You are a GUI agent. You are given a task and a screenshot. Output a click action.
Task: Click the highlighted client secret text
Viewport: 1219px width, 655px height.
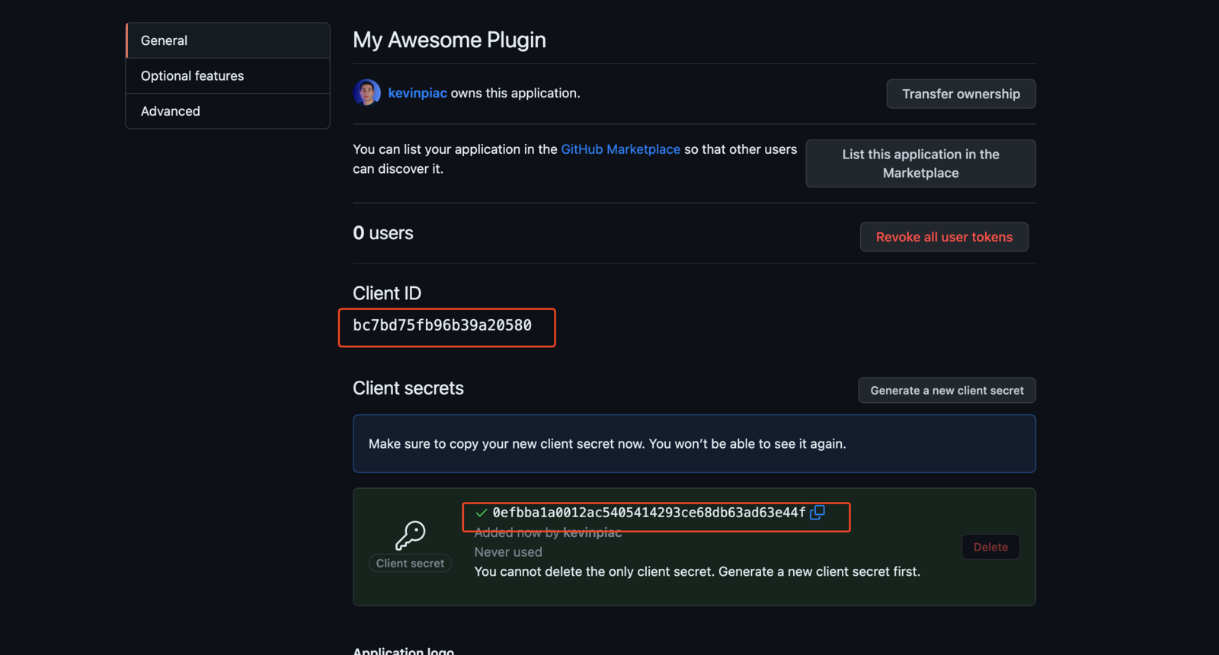[x=648, y=513]
